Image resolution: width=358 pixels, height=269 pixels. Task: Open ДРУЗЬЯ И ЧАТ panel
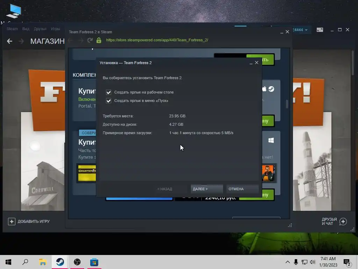click(x=329, y=221)
